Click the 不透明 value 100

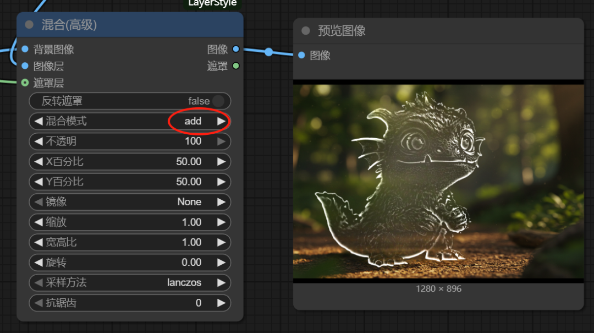click(x=193, y=141)
